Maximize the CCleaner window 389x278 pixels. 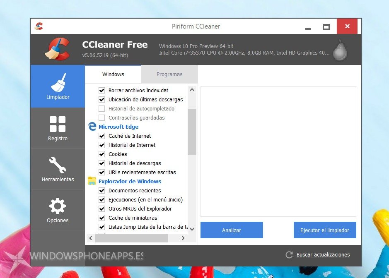[326, 26]
